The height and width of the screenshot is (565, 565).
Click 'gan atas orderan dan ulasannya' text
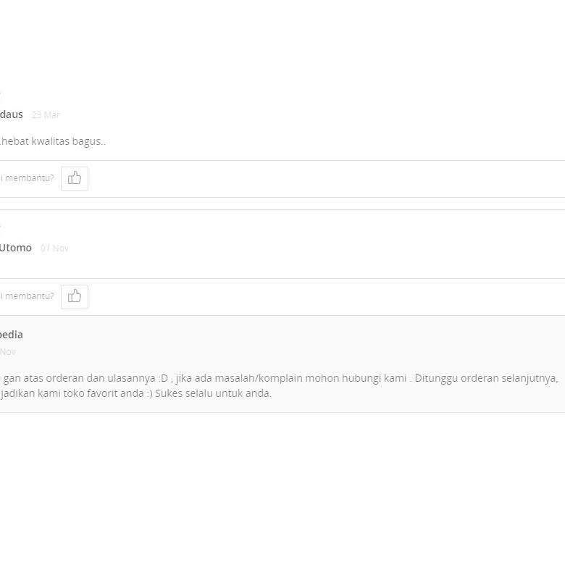coord(78,378)
